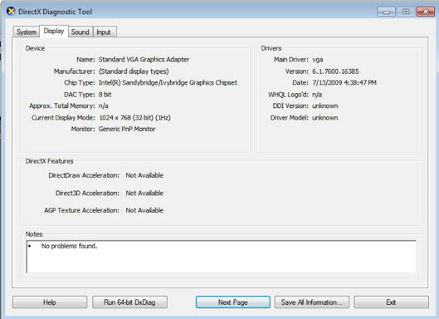
Task: Close the DirectX Diagnostic Tool window
Action: click(425, 11)
